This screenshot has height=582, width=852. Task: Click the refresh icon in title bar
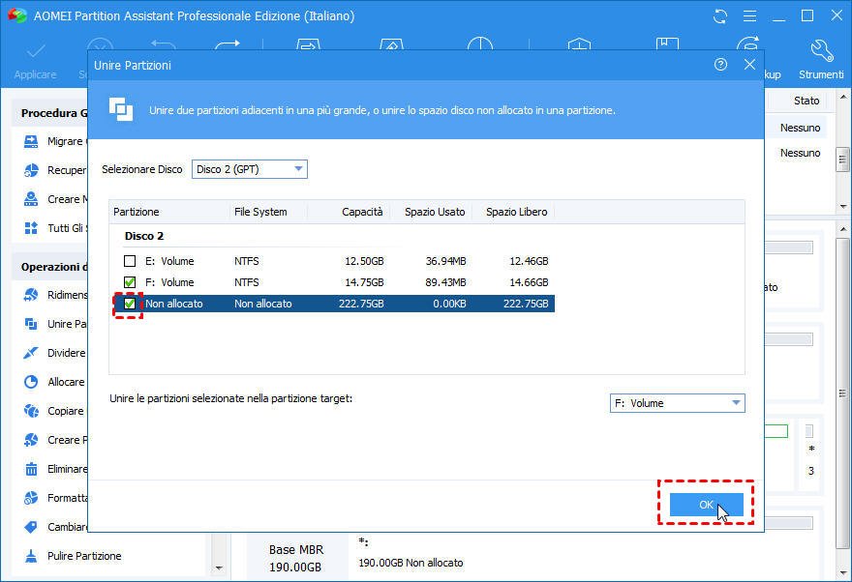pyautogui.click(x=719, y=16)
